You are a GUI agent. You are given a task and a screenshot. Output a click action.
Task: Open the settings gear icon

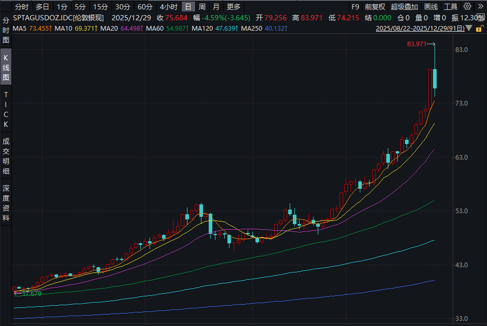tap(467, 6)
